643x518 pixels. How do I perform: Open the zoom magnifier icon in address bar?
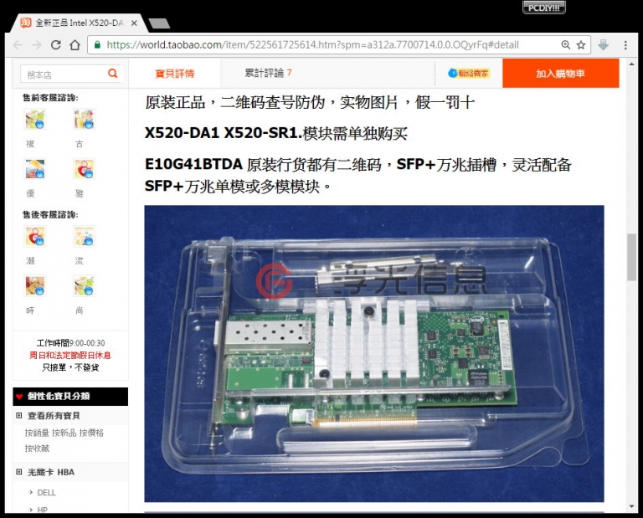[565, 44]
